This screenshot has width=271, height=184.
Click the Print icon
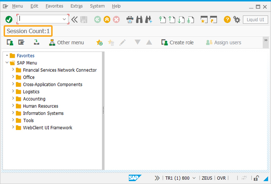[130, 19]
